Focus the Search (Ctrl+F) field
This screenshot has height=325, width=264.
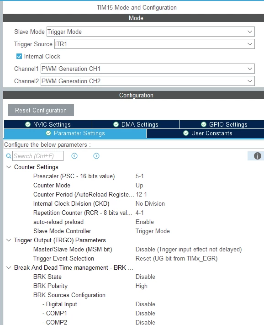coord(38,156)
